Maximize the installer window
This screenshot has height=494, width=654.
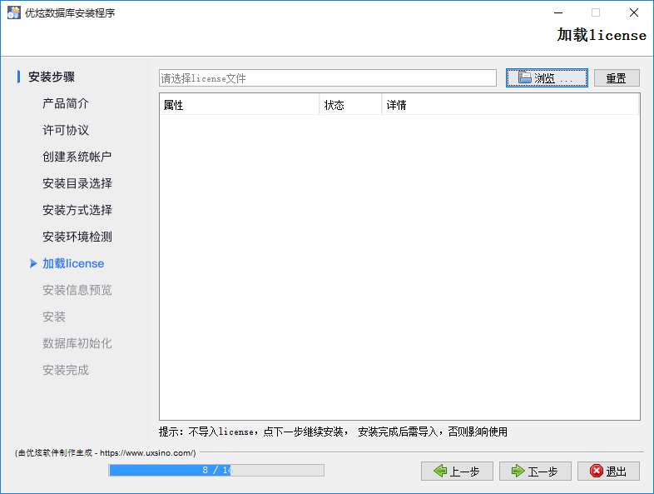point(596,13)
